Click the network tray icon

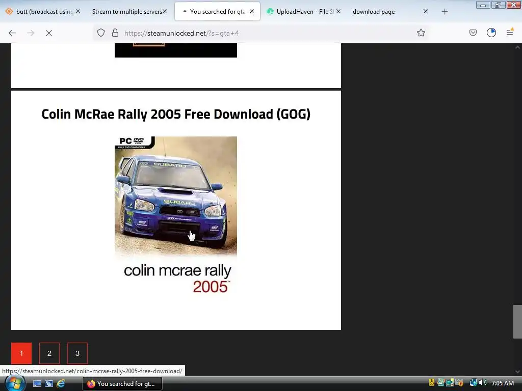[473, 383]
